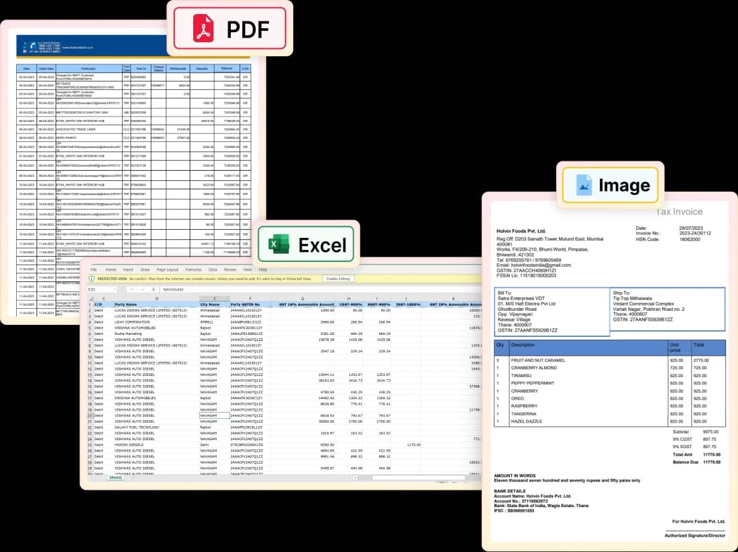This screenshot has height=552, width=738.
Task: Select the Party GSTIN No header cell
Action: 250,304
